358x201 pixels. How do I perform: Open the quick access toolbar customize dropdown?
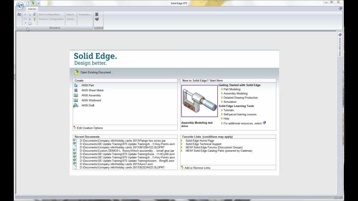point(39,3)
